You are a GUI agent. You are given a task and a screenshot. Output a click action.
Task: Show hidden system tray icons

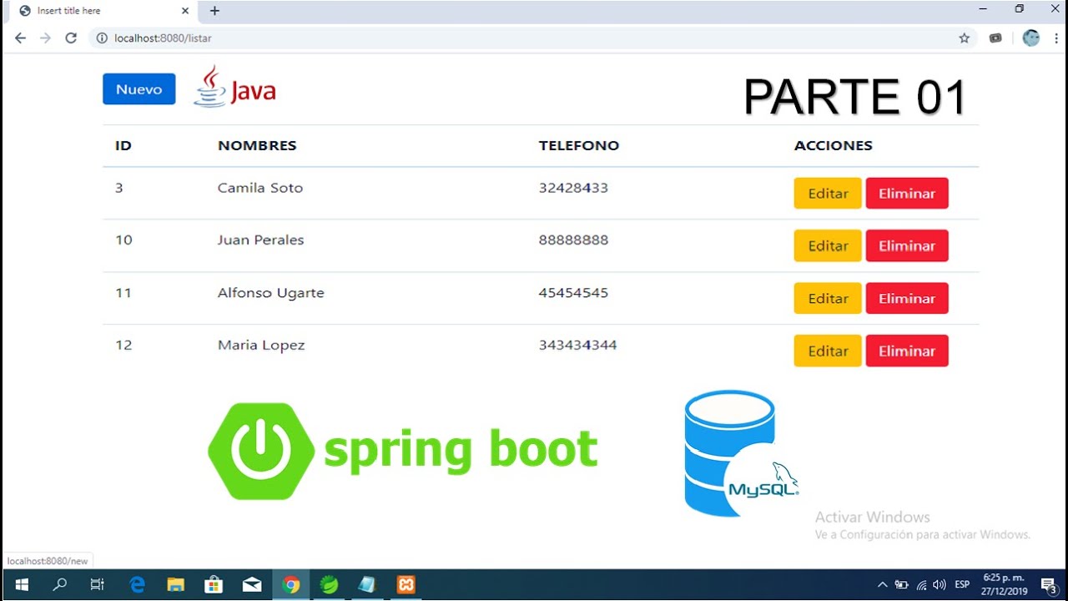[x=882, y=584]
